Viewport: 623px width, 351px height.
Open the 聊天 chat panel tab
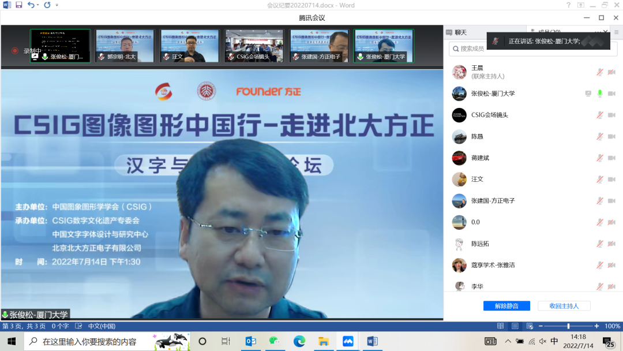tap(457, 32)
